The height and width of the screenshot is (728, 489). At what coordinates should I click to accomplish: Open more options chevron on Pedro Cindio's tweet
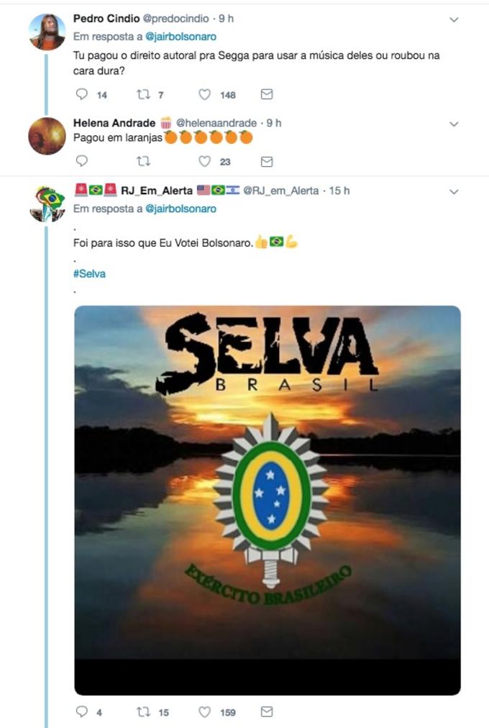(454, 20)
